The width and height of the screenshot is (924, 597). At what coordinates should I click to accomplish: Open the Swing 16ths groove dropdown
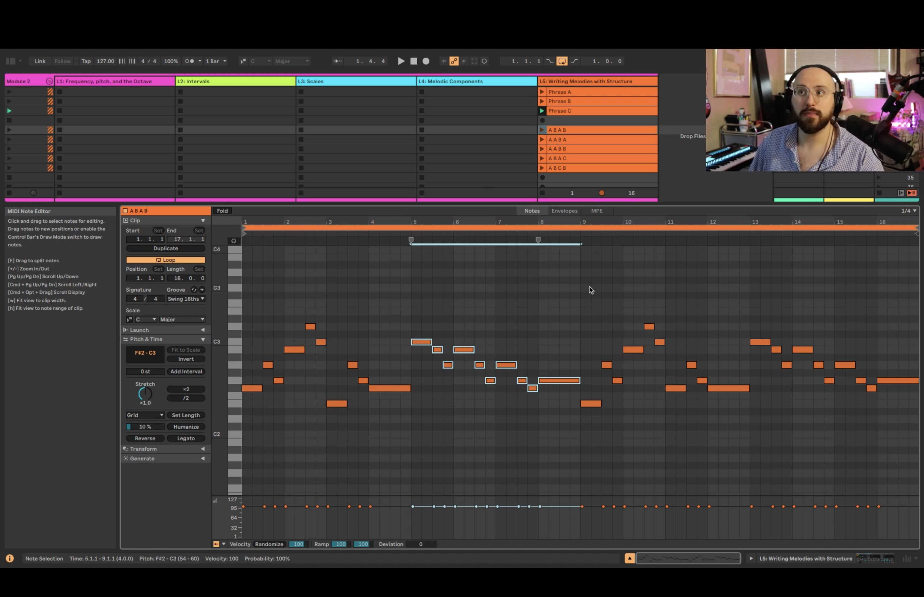(186, 299)
